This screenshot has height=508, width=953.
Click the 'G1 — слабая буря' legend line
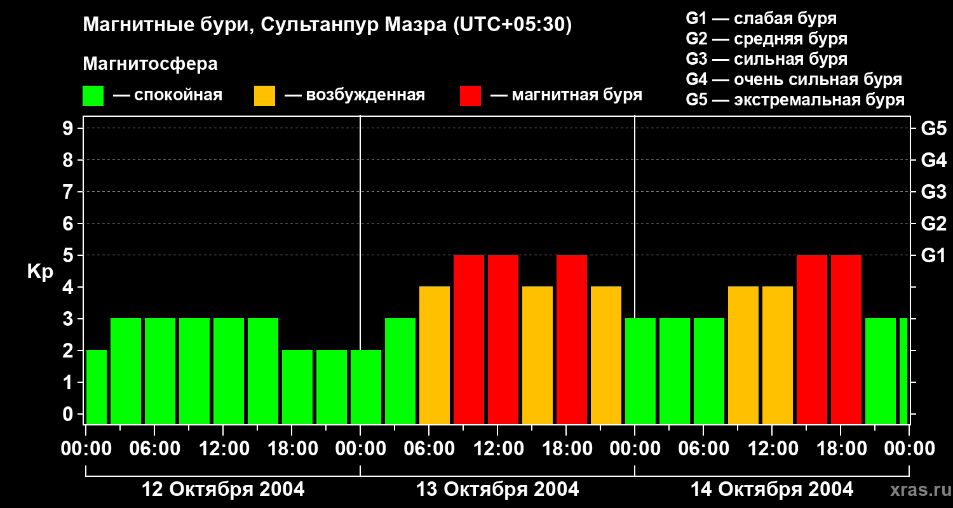[761, 18]
